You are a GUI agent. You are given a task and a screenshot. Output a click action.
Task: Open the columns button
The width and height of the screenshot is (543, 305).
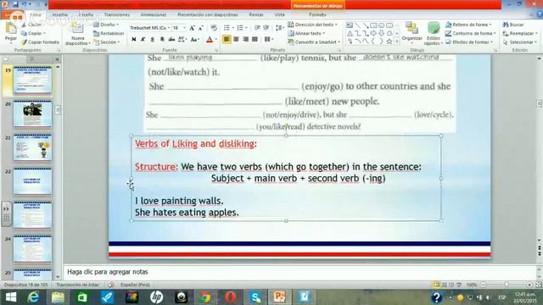tap(268, 40)
